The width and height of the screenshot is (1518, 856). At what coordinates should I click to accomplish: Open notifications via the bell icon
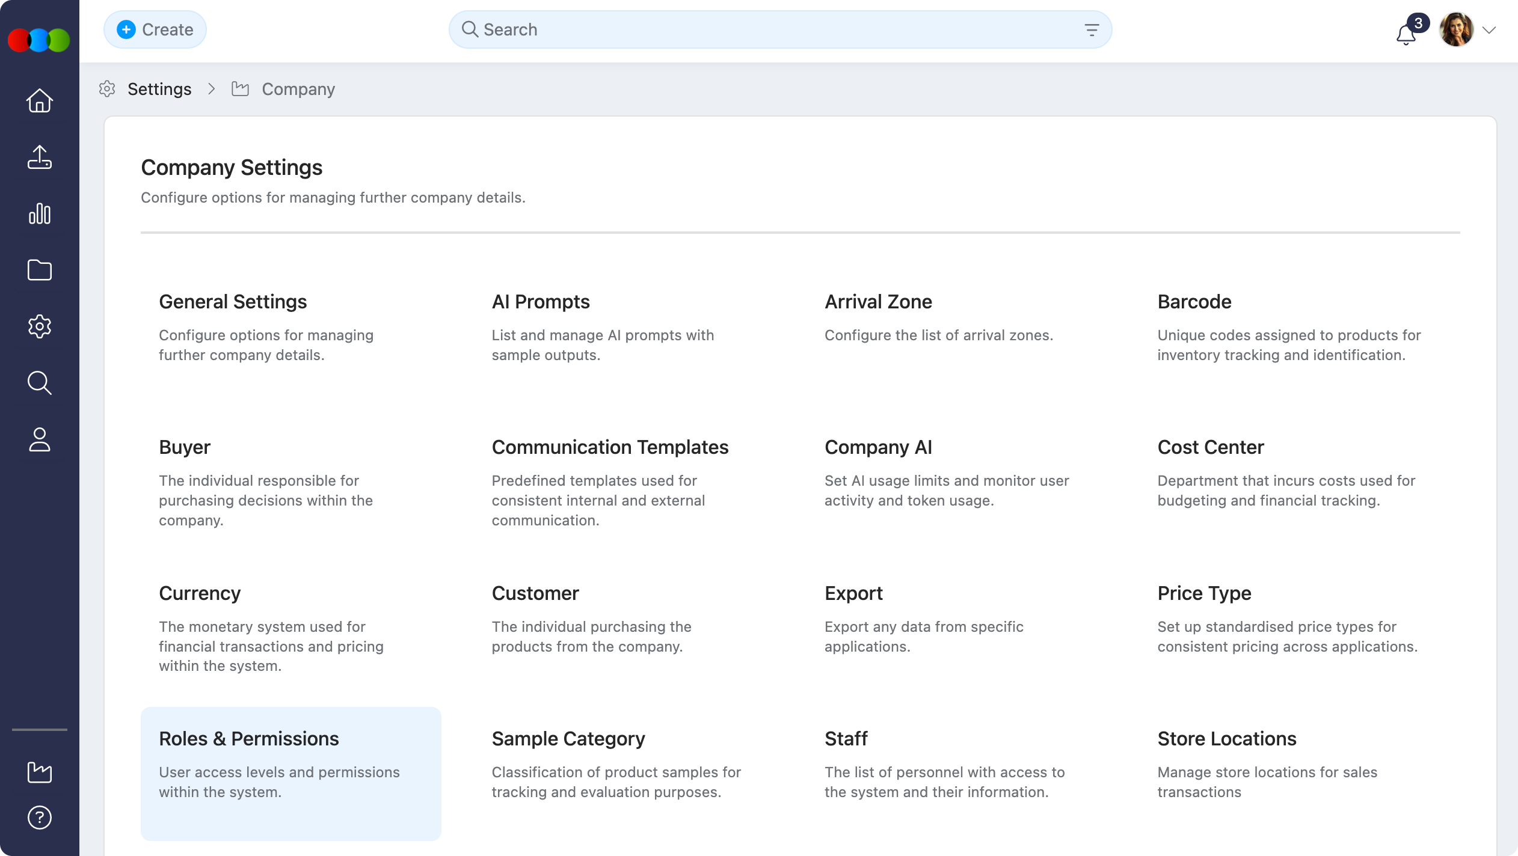(1406, 35)
